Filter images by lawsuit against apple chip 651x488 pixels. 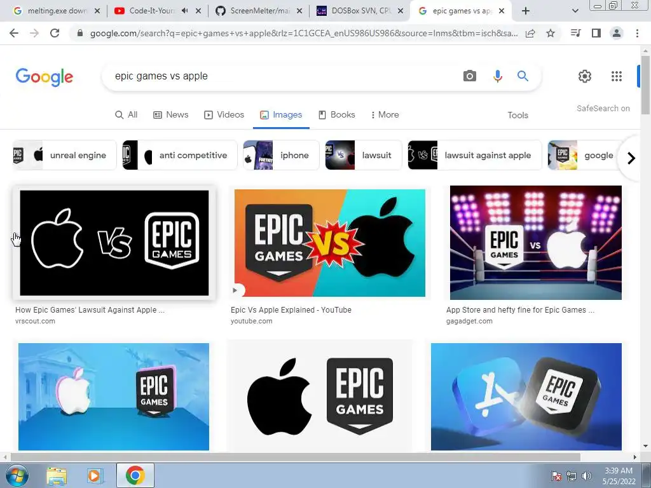click(x=474, y=155)
